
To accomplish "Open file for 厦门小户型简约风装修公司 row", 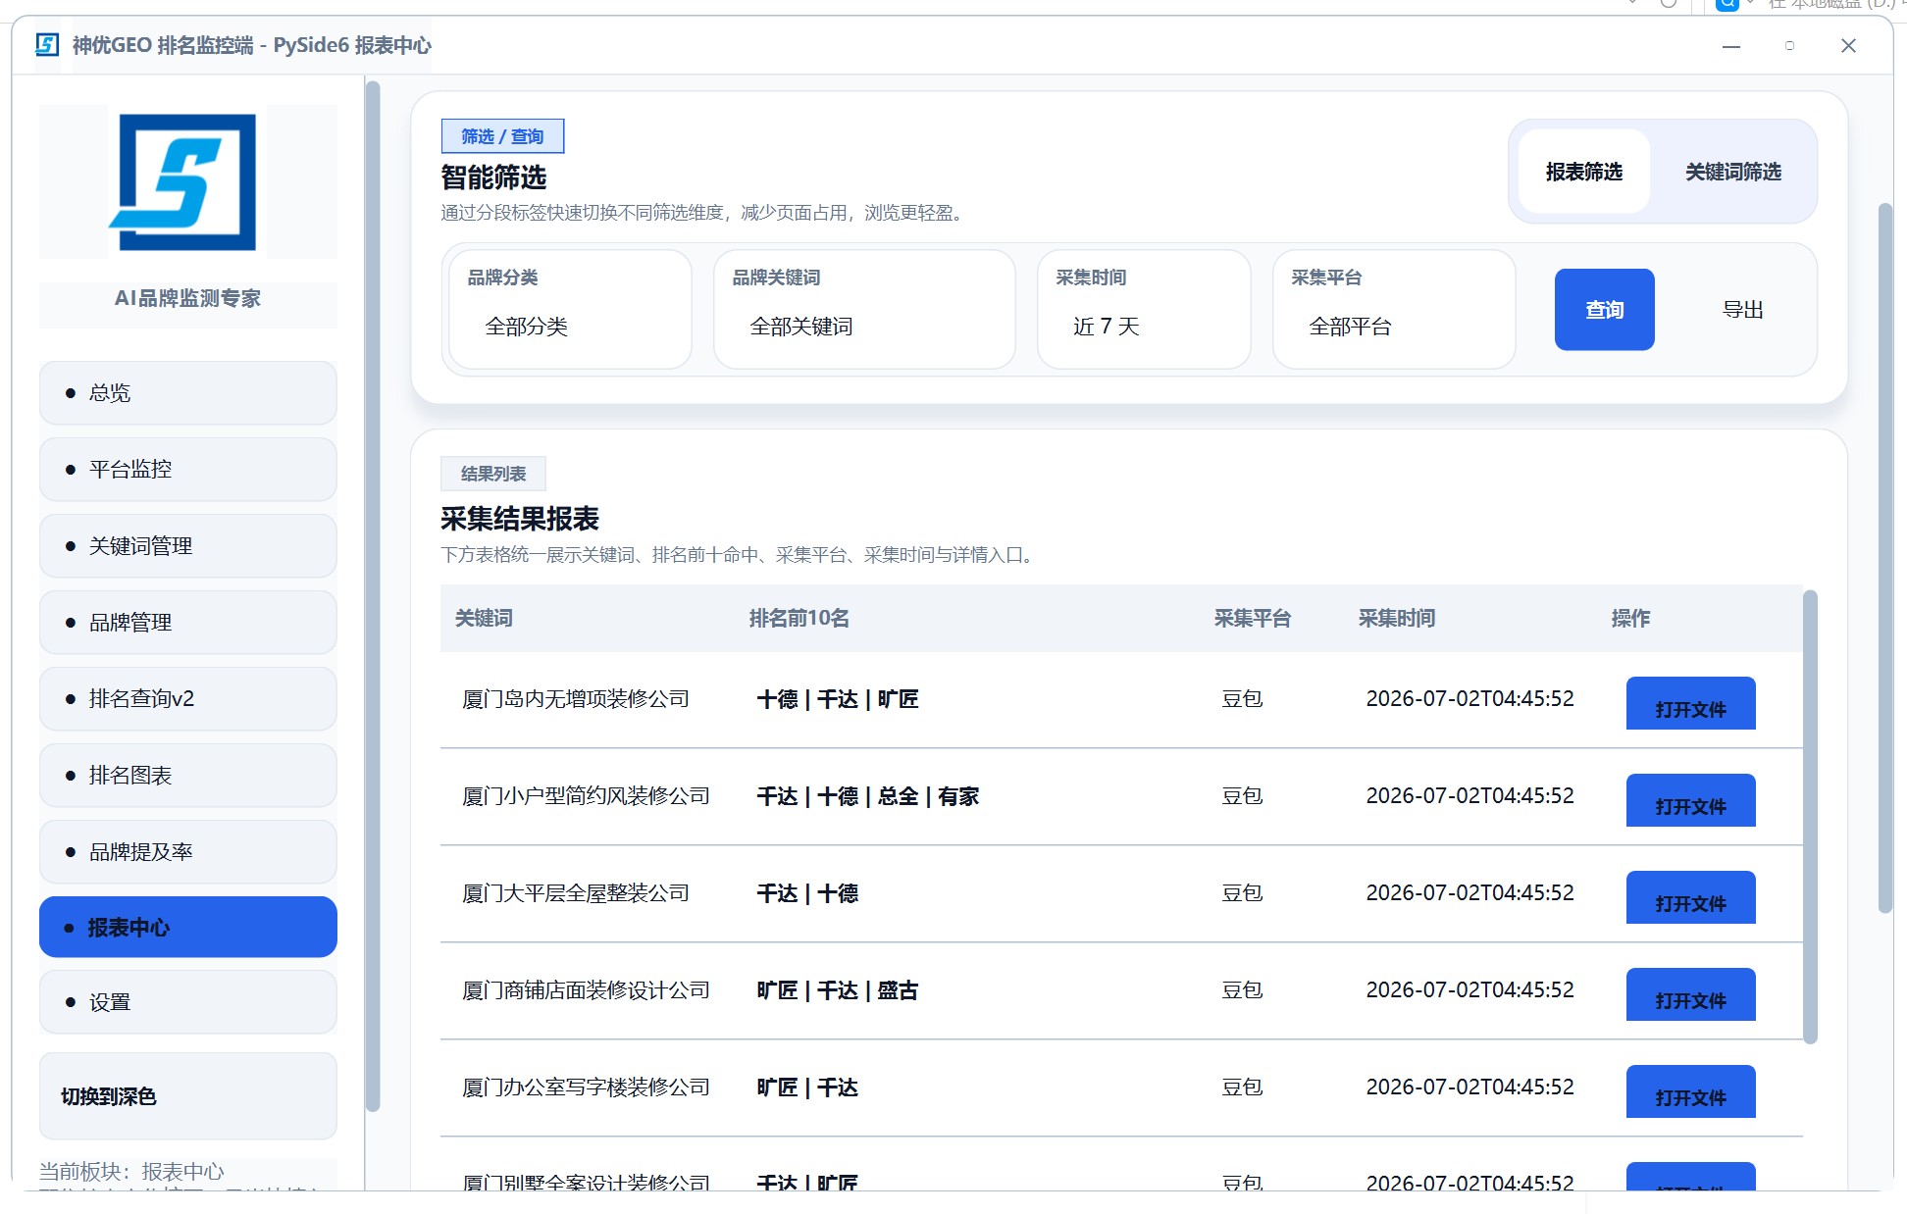I will [1690, 800].
